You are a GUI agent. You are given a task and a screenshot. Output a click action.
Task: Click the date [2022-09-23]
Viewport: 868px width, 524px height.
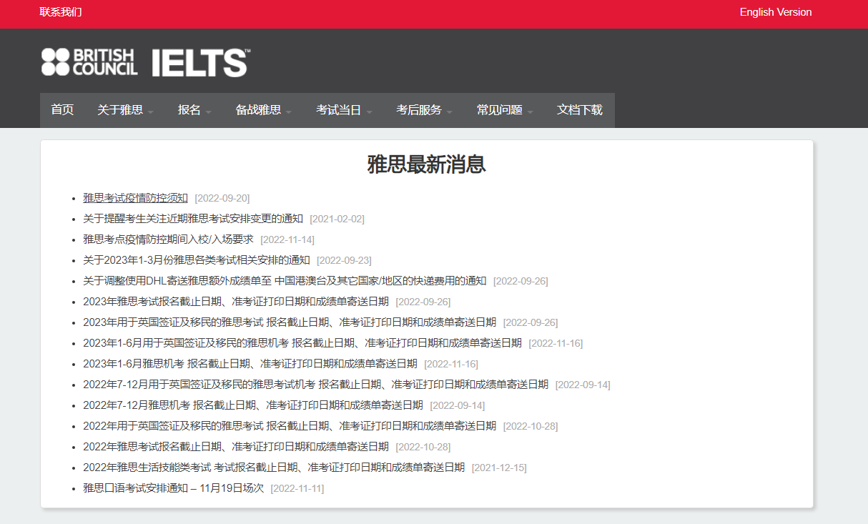344,260
